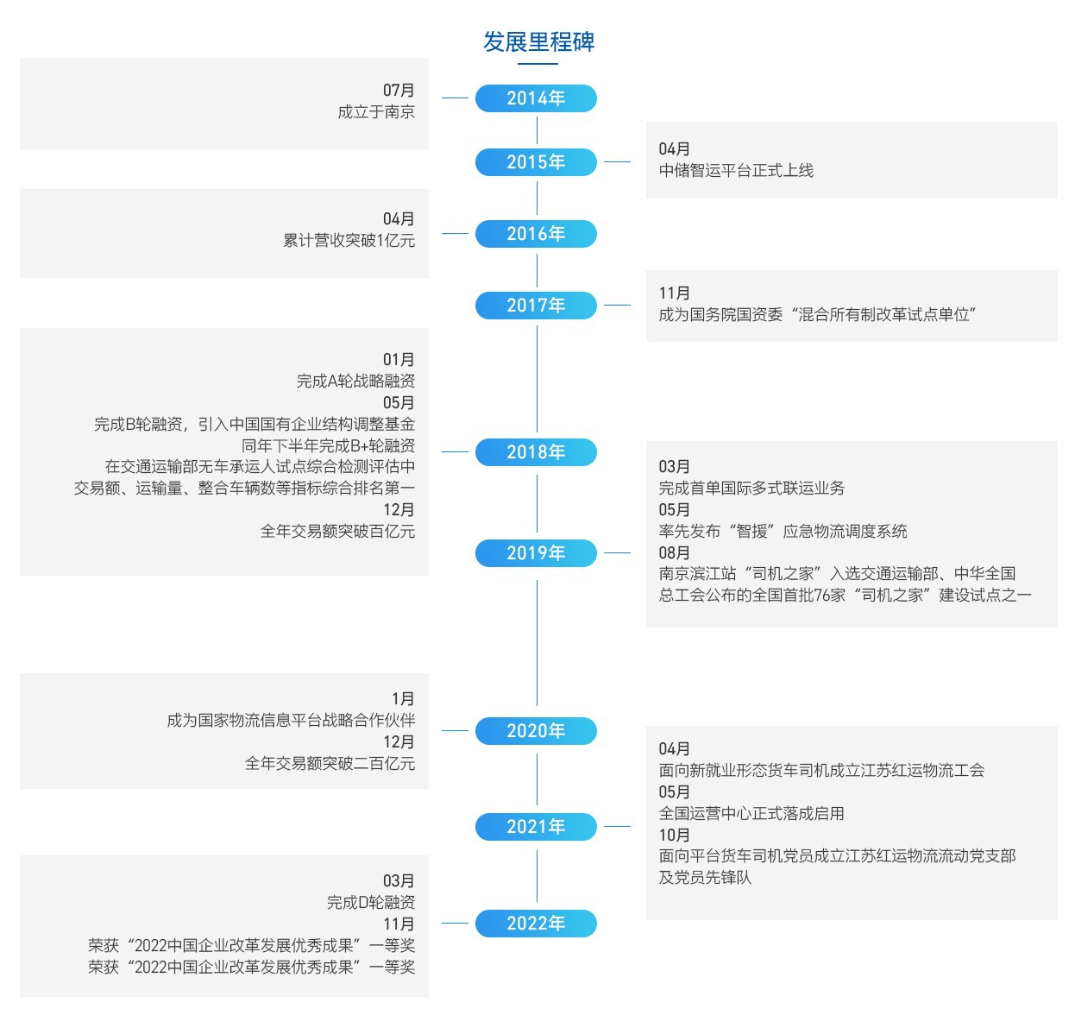Click the text 同年下半年完成B+轮融资
1075x1009 pixels.
coord(329,446)
